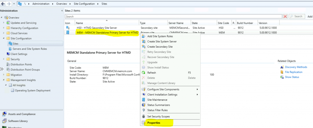Click the Configure Site Components icon
The width and height of the screenshot is (313, 128).
pos(143,89)
